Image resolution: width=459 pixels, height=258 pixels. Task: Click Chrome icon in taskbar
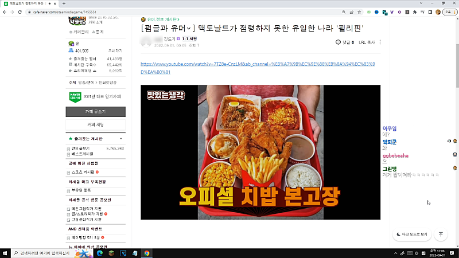(x=147, y=253)
